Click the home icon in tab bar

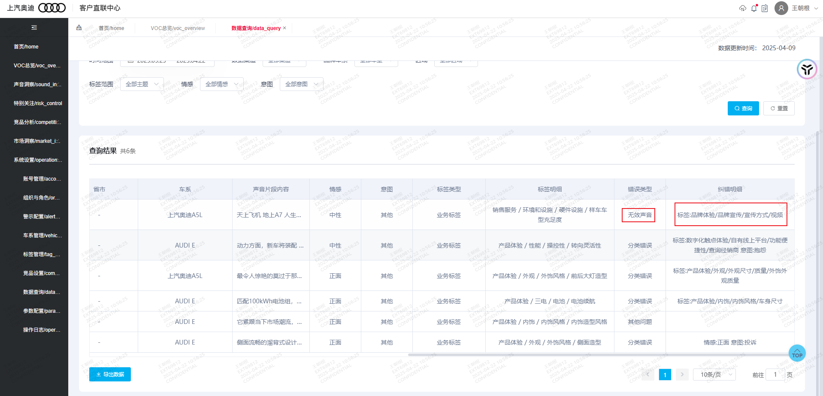pyautogui.click(x=79, y=28)
